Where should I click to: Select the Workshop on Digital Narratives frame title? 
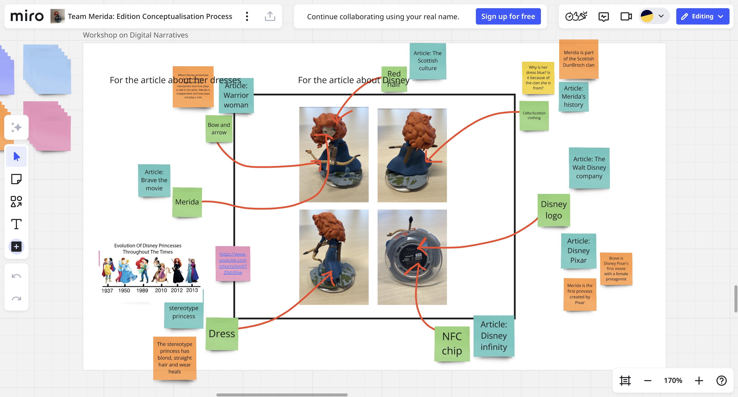[135, 35]
